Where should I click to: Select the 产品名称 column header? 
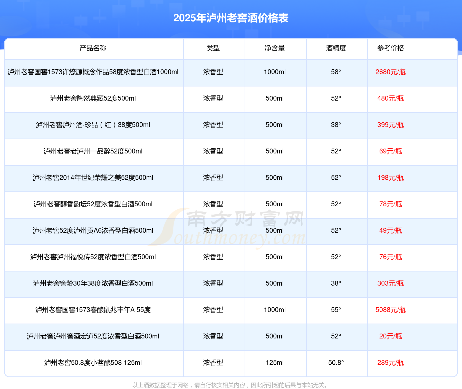click(x=93, y=48)
